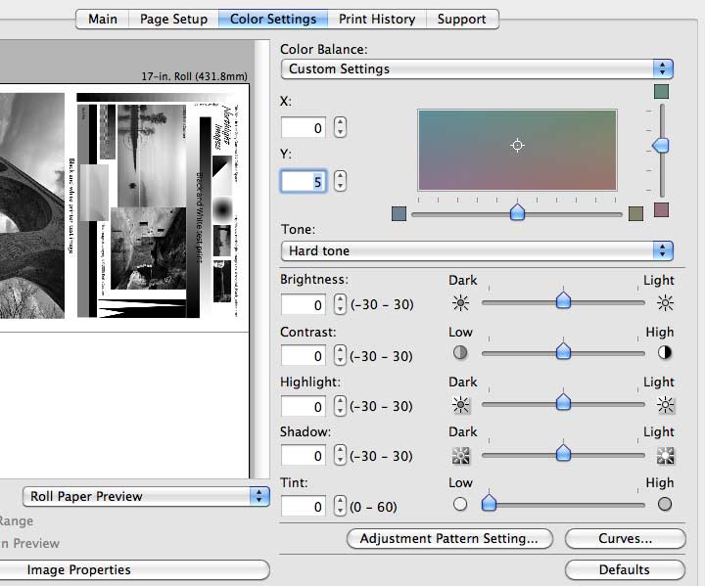Click the Brightness value field

pos(304,304)
